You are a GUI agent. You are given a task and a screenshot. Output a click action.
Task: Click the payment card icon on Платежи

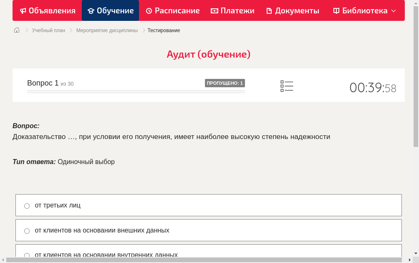click(215, 10)
